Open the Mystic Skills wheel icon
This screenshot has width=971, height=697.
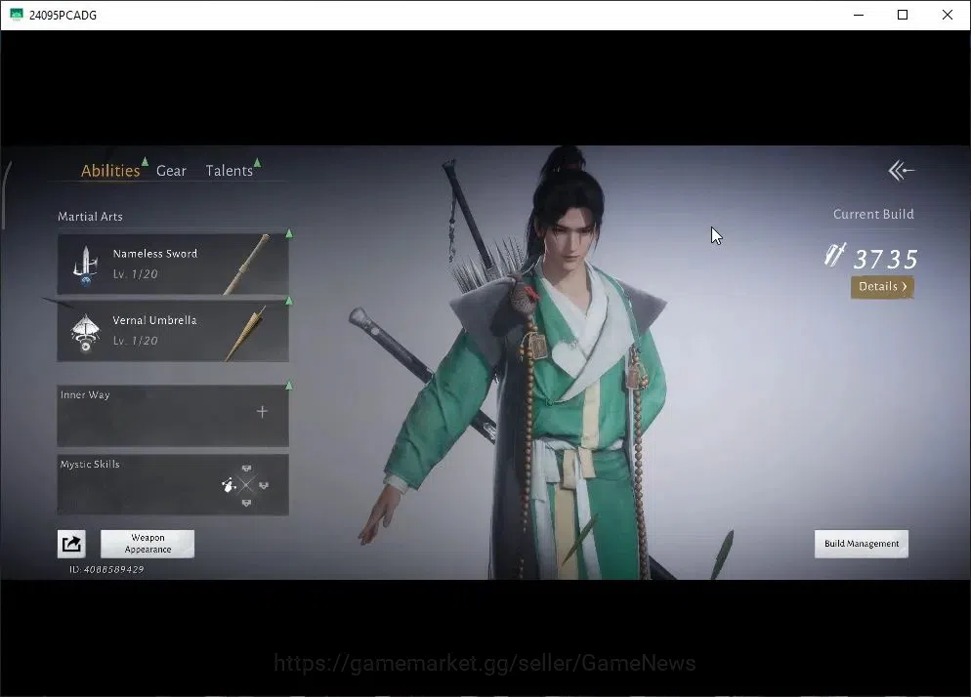coord(246,485)
